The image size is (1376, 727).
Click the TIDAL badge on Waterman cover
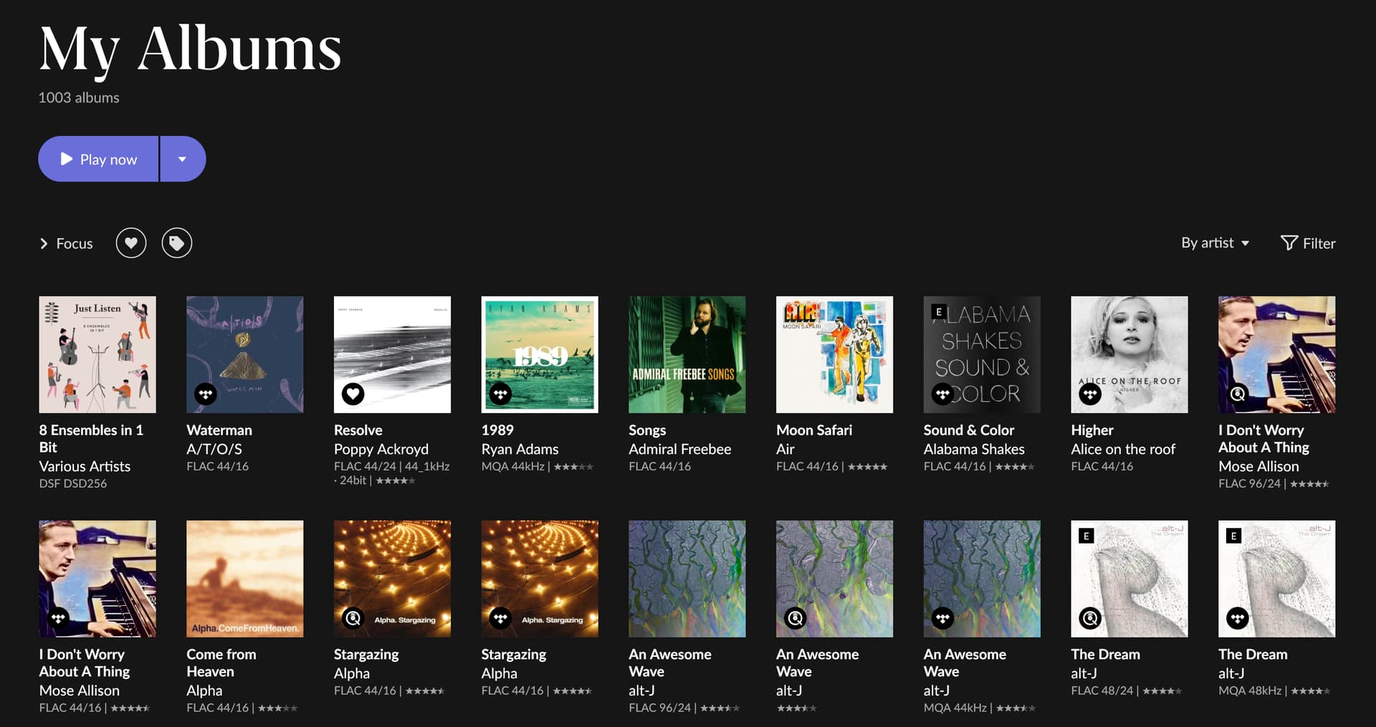pyautogui.click(x=206, y=394)
